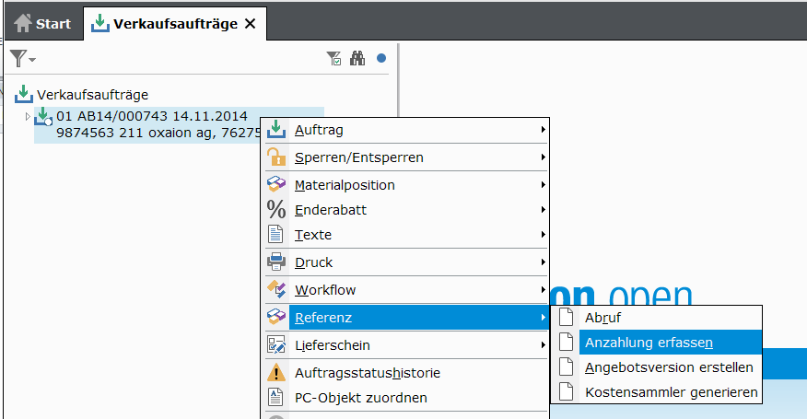Click the open padlock Sperren/Entsperren icon

[276, 157]
